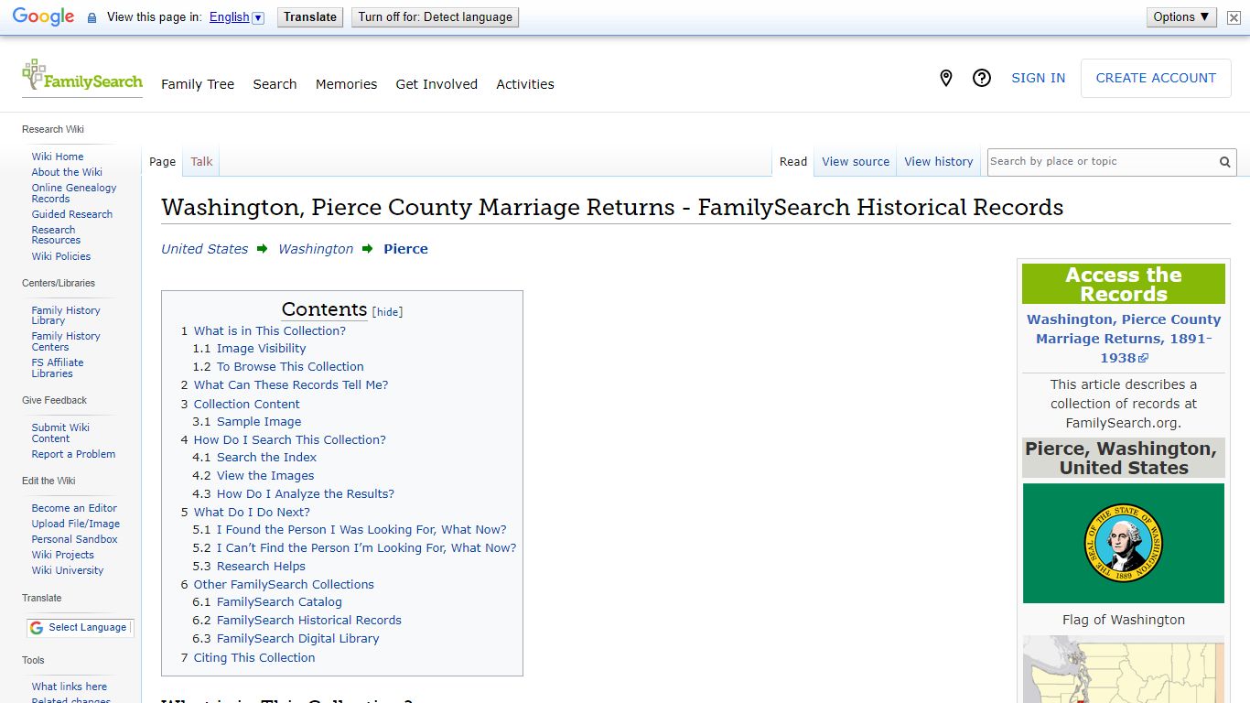Jump to Image Visibility section

click(261, 349)
